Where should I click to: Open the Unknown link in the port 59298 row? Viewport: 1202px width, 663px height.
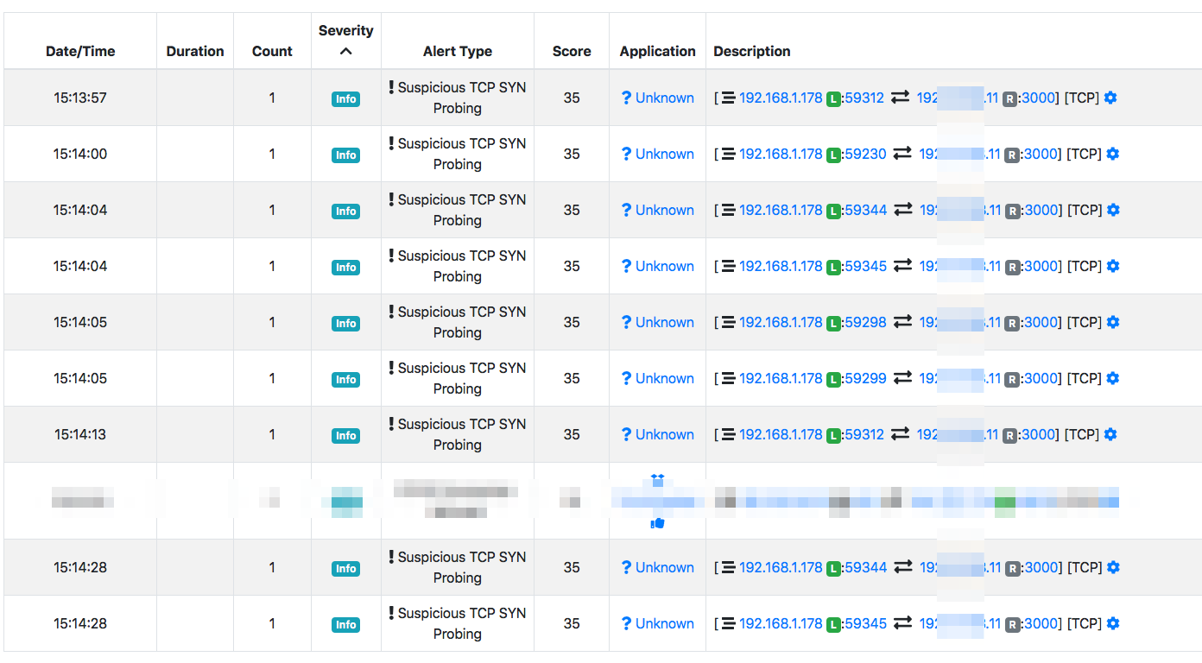click(665, 322)
